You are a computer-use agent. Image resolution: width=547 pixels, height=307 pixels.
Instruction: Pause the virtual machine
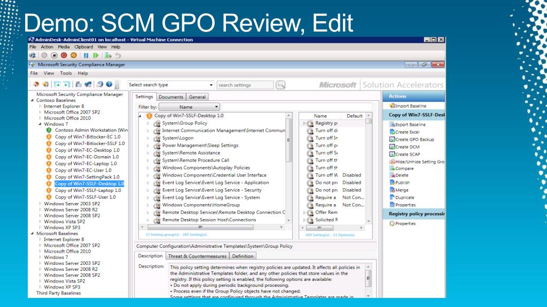click(86, 55)
